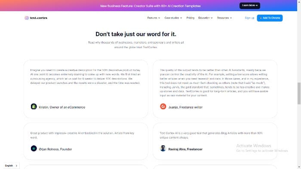Click the Add To Chrome button
This screenshot has height=169, width=301.
coord(270,18)
